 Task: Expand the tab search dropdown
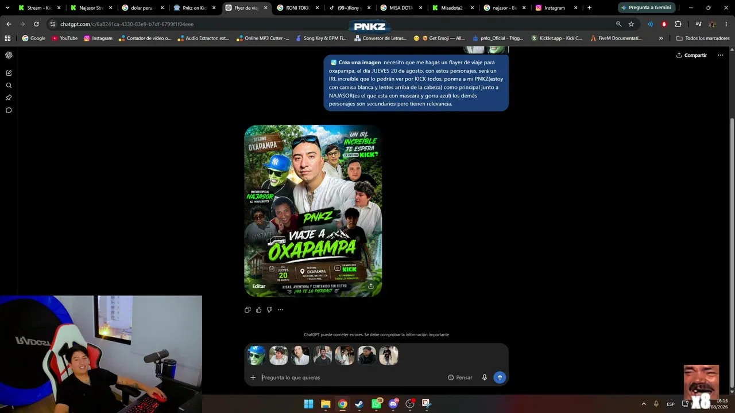(x=7, y=8)
